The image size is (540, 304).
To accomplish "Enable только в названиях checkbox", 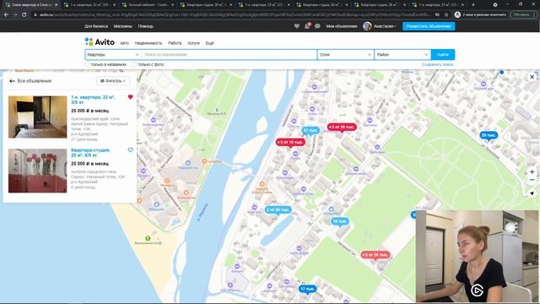I will pyautogui.click(x=88, y=64).
